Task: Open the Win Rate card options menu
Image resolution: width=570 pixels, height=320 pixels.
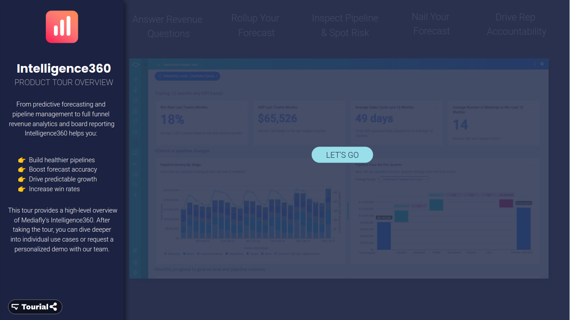Action: (x=240, y=107)
